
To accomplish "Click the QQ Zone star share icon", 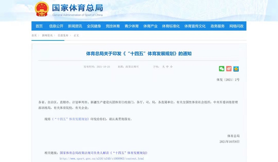I will point(236,69).
